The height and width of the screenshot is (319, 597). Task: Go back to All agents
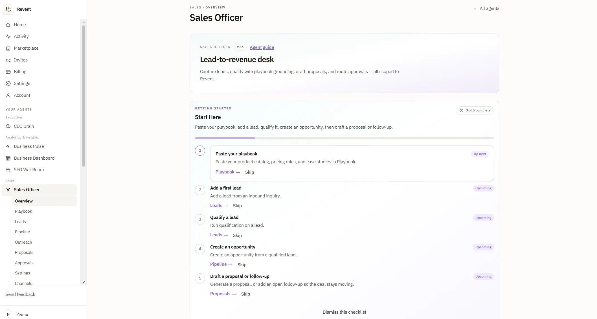pyautogui.click(x=487, y=8)
